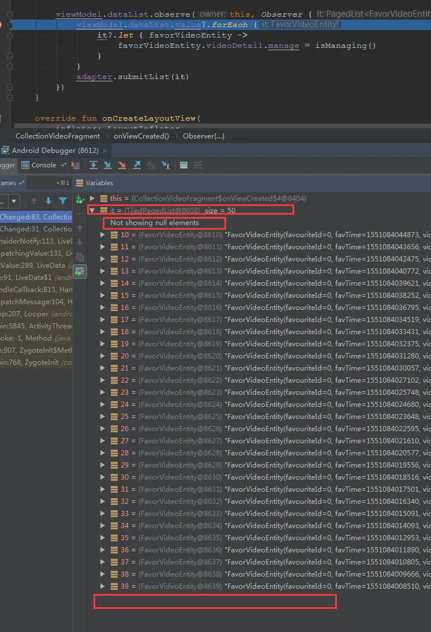Expand the 'this' variable node
The image size is (431, 632).
coord(92,199)
